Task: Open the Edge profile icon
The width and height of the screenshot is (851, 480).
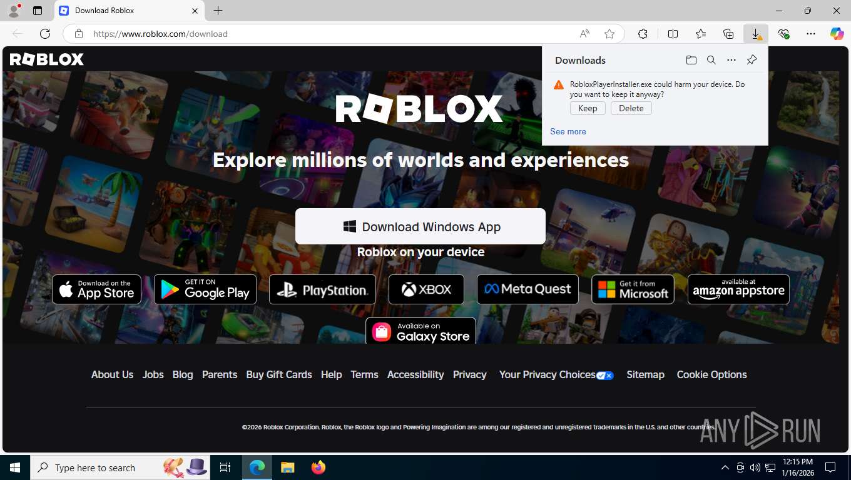Action: 13,10
